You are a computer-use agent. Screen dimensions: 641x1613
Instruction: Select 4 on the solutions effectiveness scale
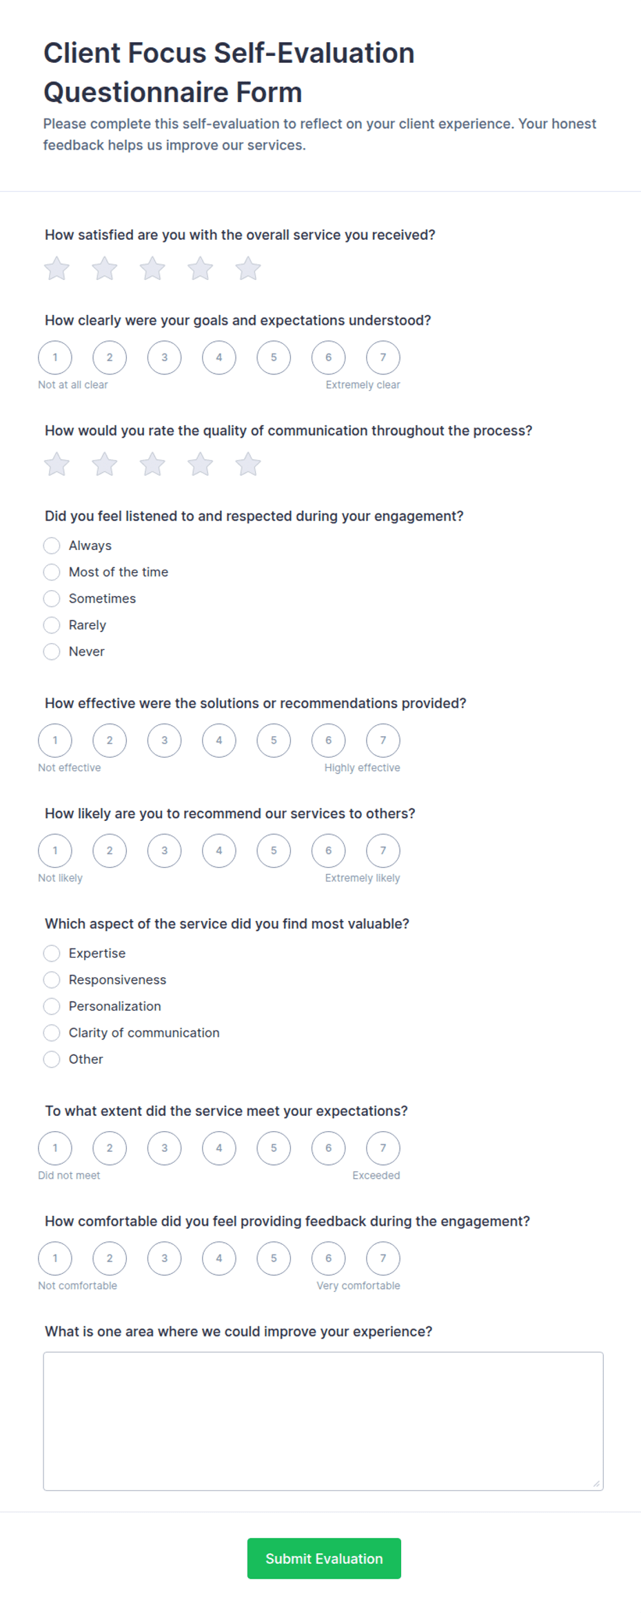click(219, 740)
